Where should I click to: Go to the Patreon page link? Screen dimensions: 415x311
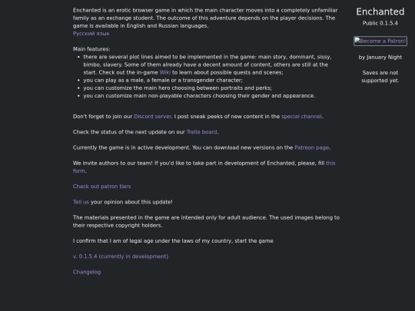coord(312,147)
